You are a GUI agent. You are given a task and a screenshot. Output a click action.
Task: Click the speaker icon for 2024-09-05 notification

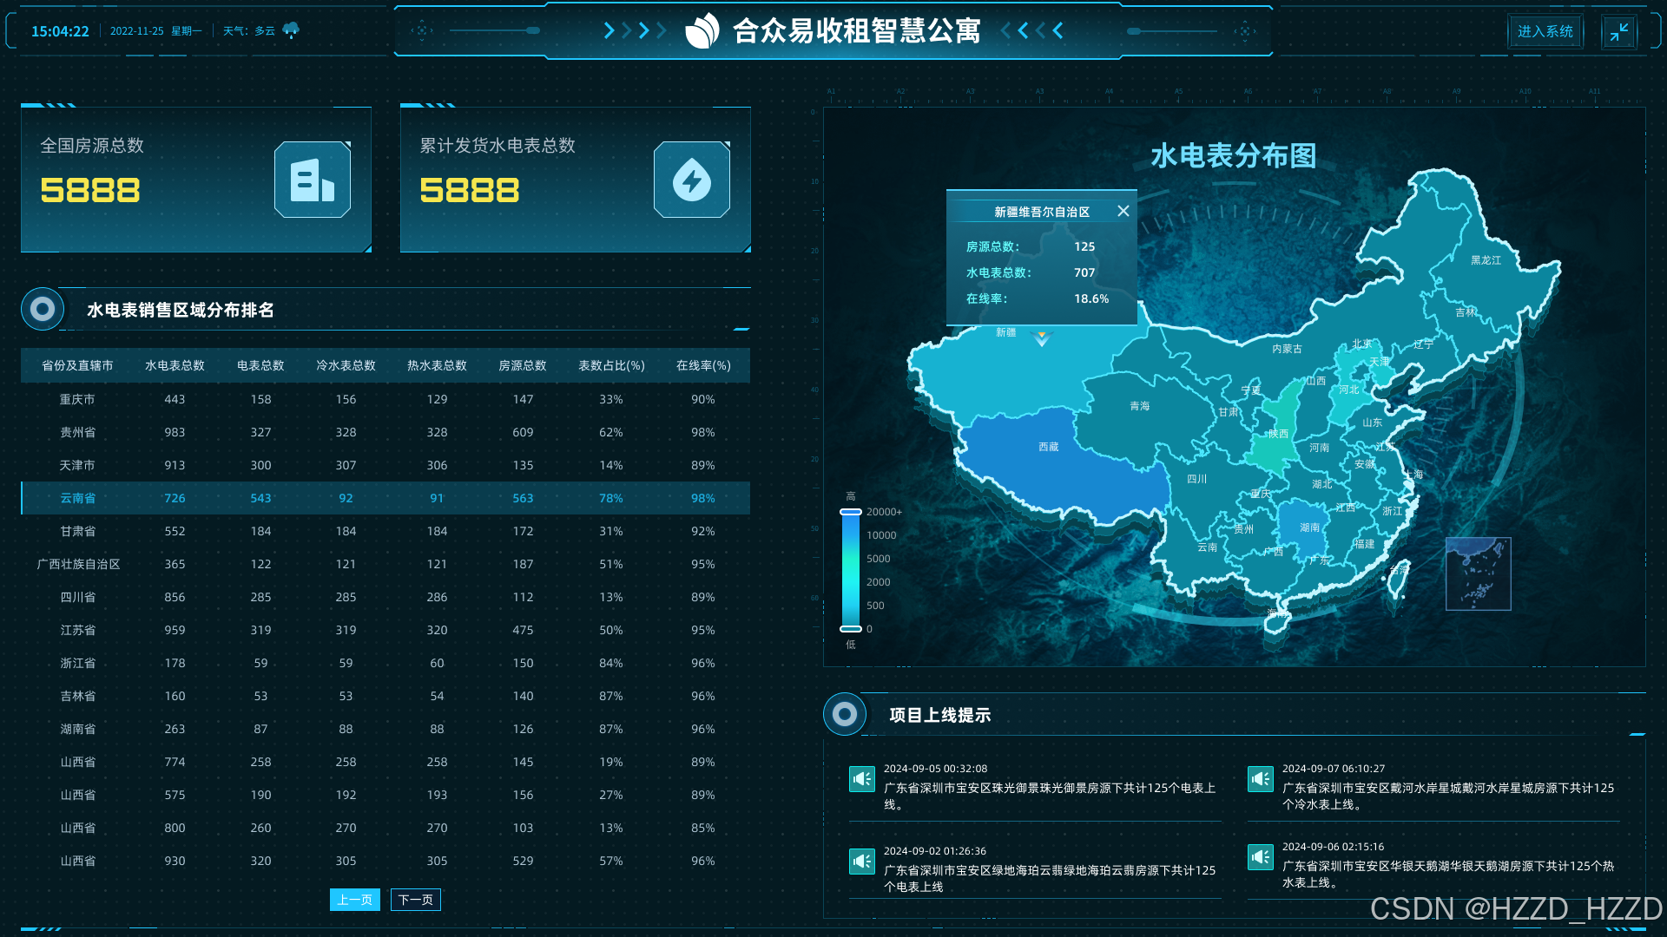(x=861, y=779)
